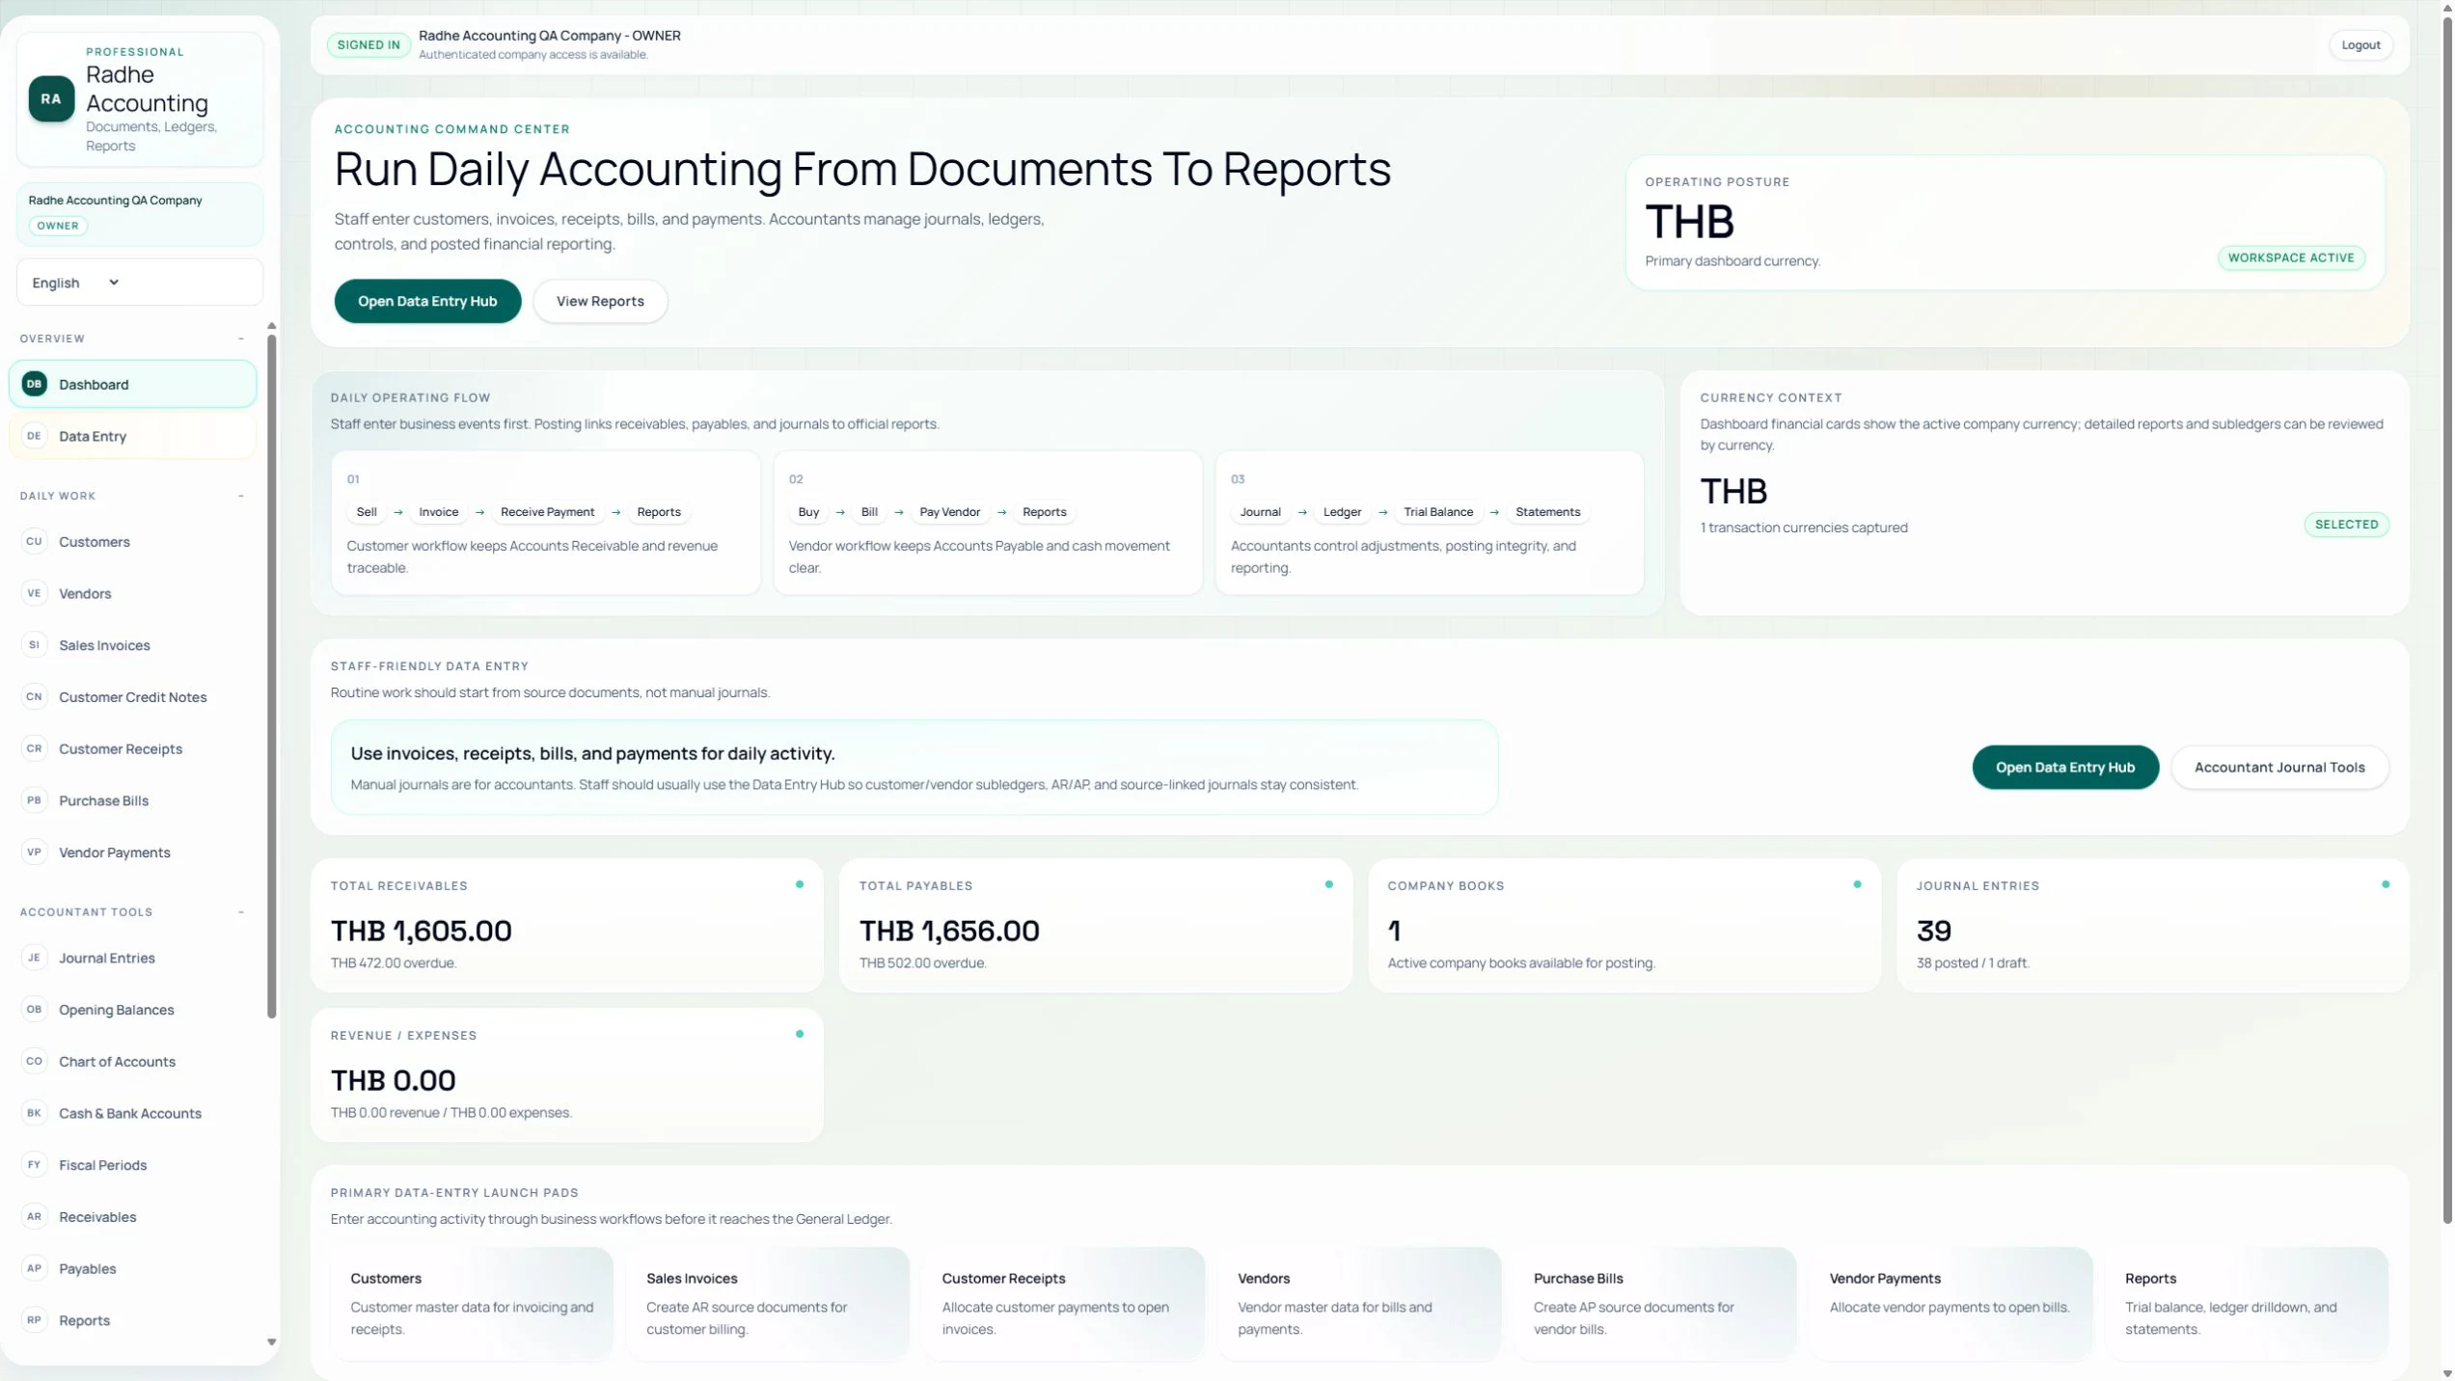Click the FY Fiscal Periods icon
2455x1381 pixels.
(34, 1165)
